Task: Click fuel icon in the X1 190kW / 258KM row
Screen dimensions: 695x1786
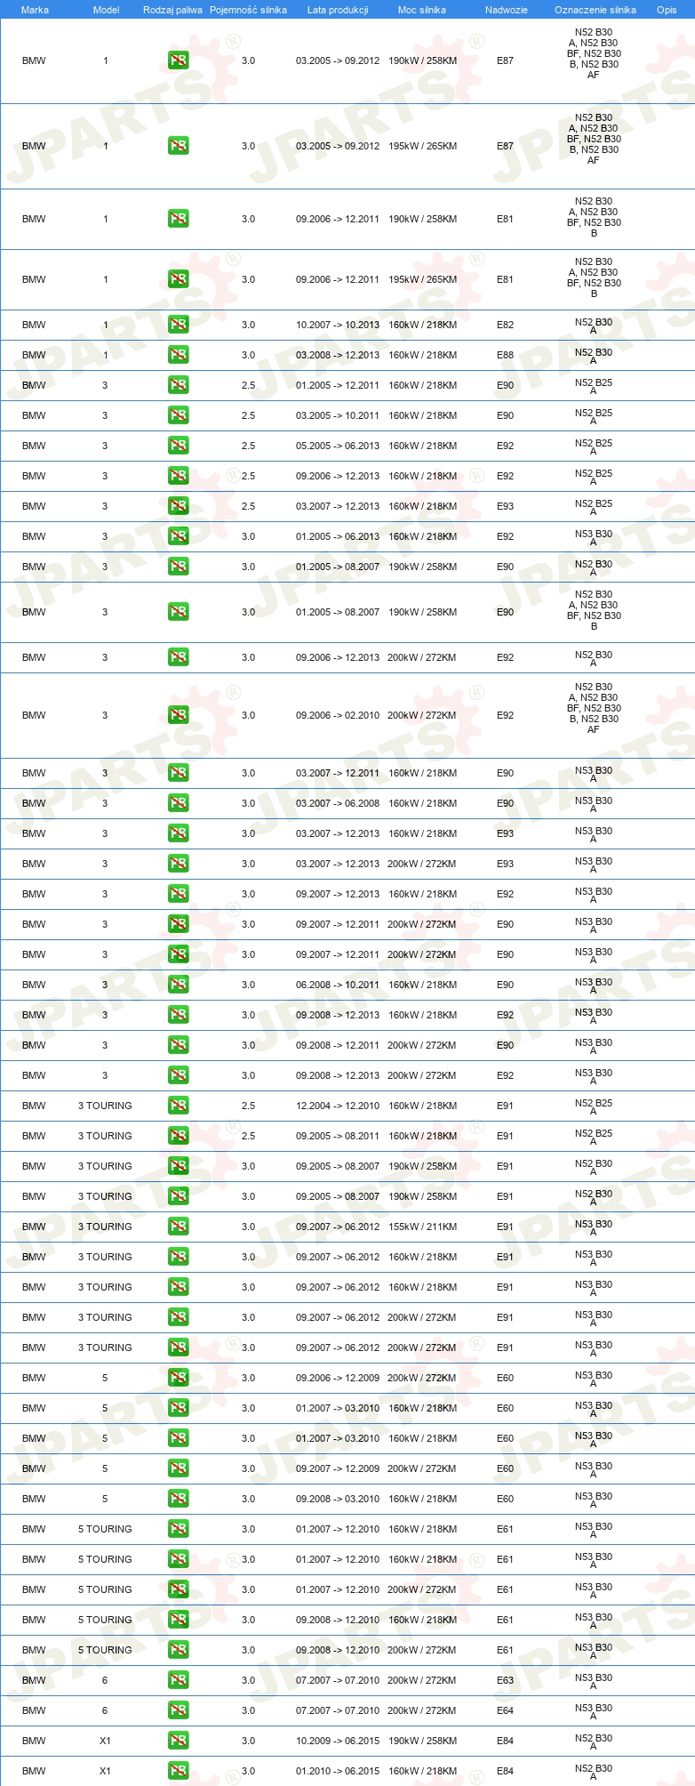Action: point(178,1741)
